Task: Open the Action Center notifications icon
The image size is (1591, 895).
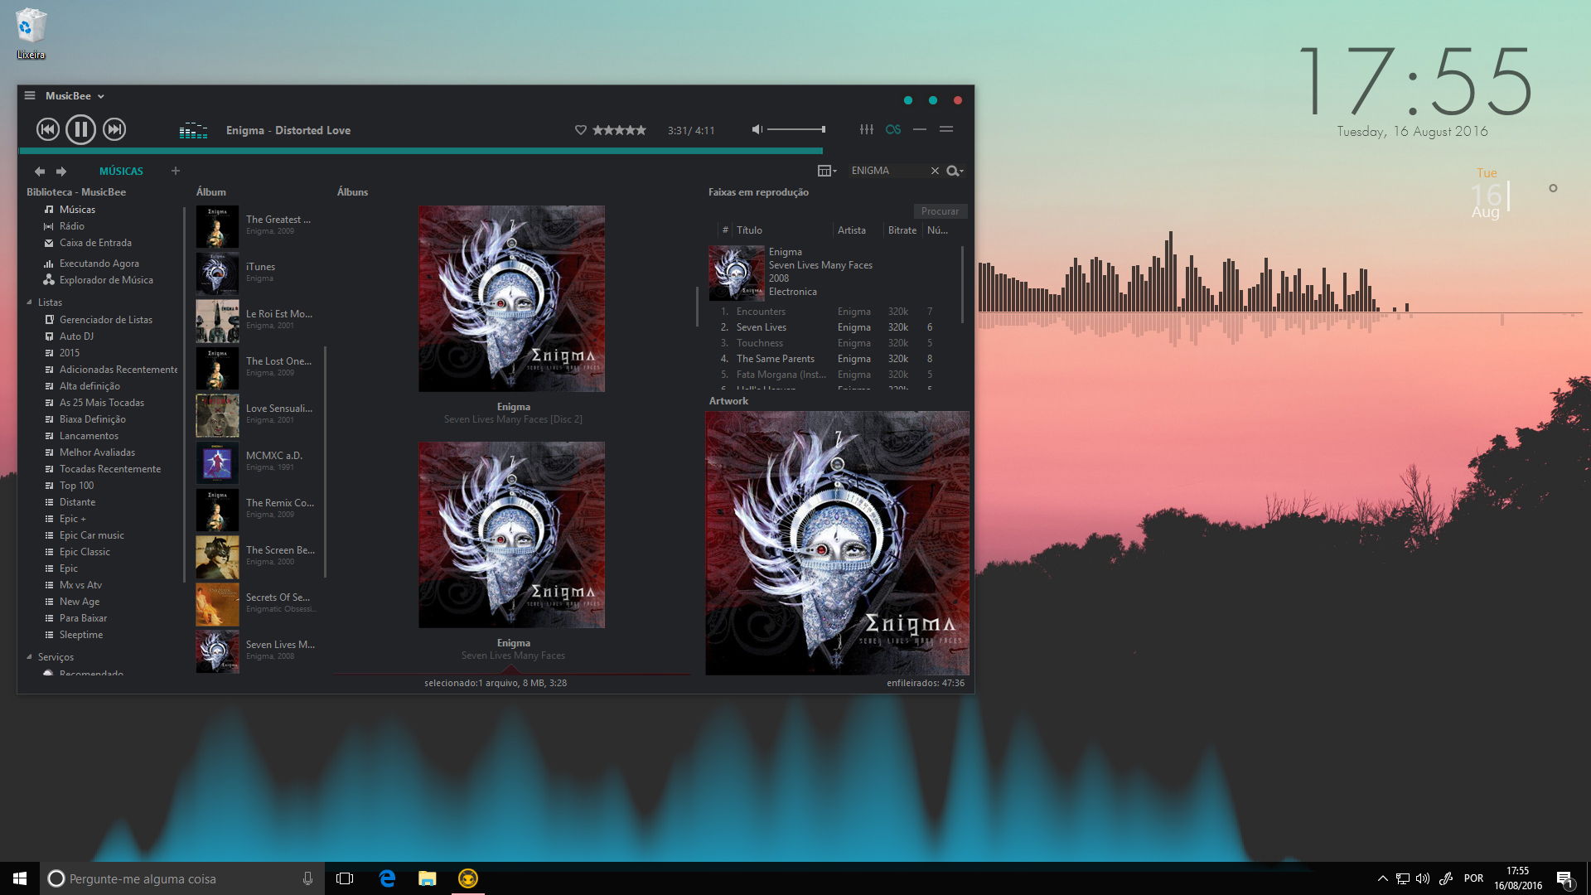Action: [x=1564, y=878]
